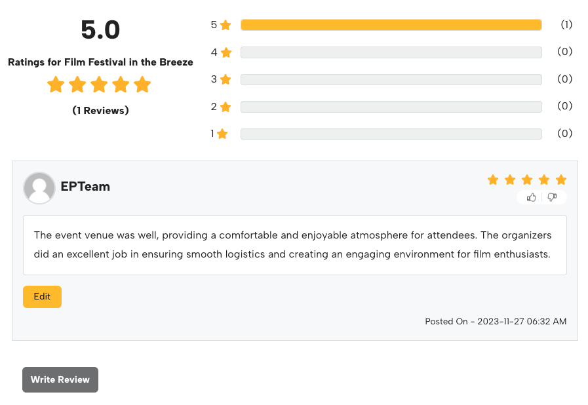
Task: Click the empty 4-star rating bar
Action: (x=391, y=52)
